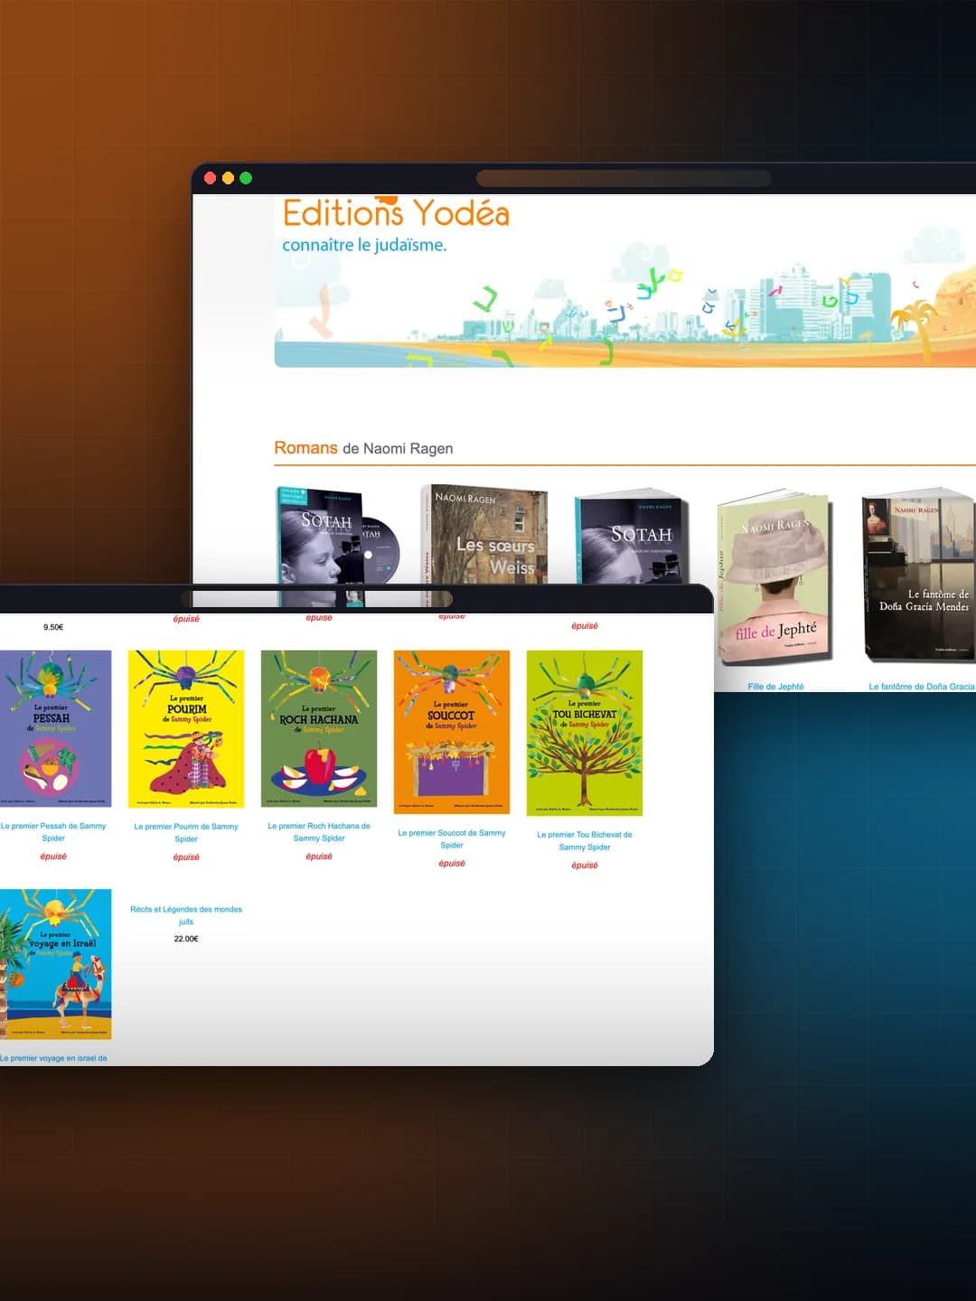The image size is (976, 1301).
Task: Click the connaître le judaïsme tagline
Action: 364,245
